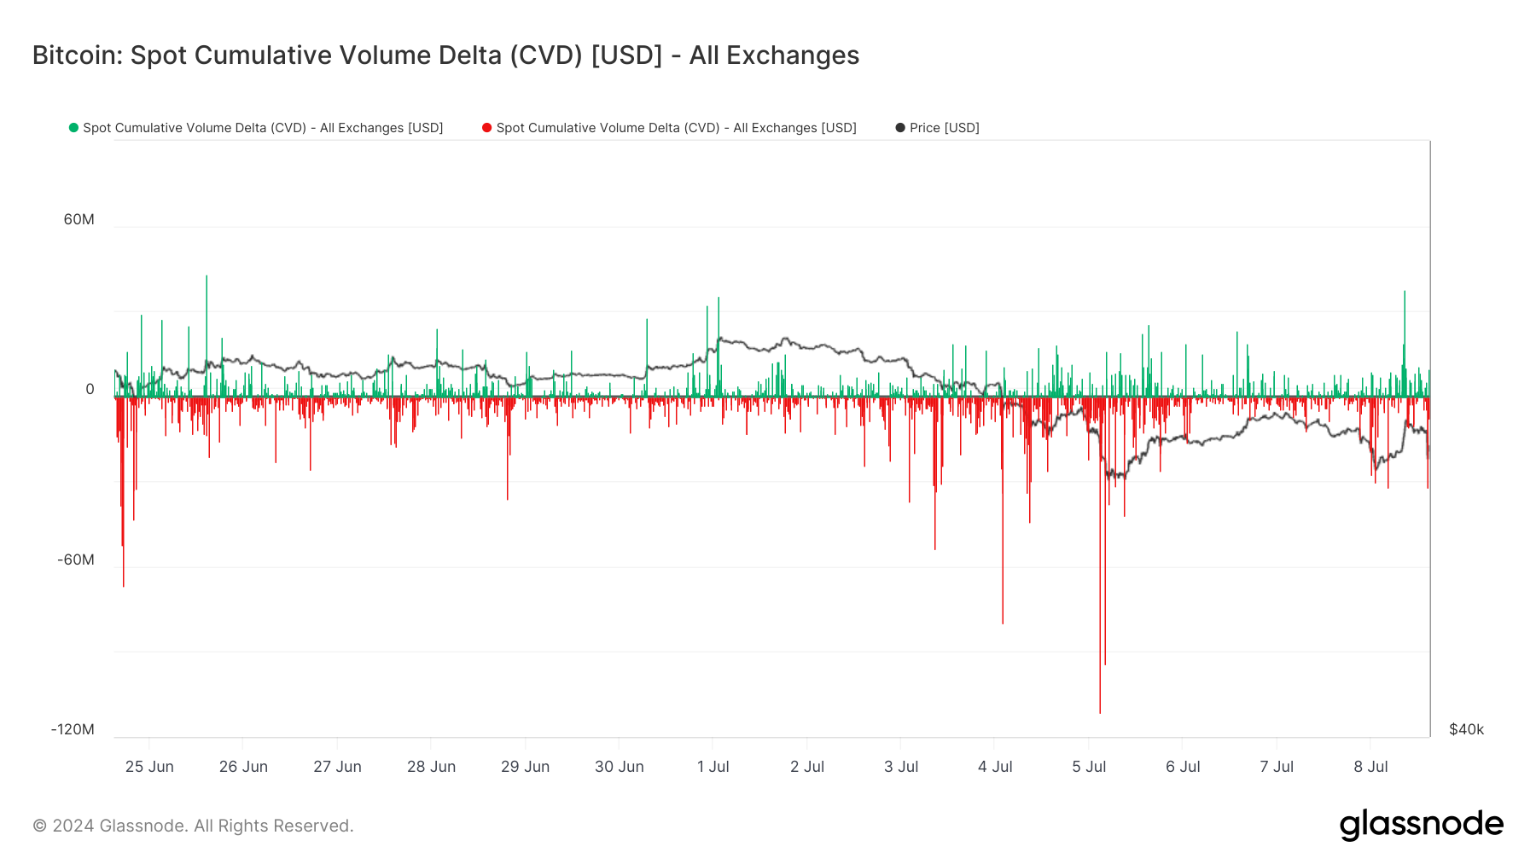
Task: Click the 26 Jun date label
Action: pyautogui.click(x=243, y=767)
